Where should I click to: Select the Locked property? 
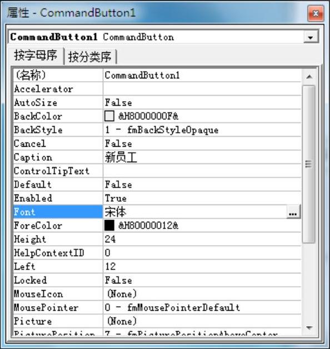click(58, 280)
